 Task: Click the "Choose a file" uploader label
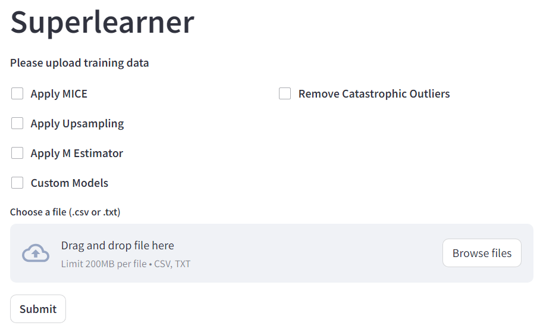(65, 212)
